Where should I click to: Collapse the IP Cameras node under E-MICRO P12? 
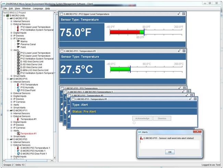pos(11,39)
